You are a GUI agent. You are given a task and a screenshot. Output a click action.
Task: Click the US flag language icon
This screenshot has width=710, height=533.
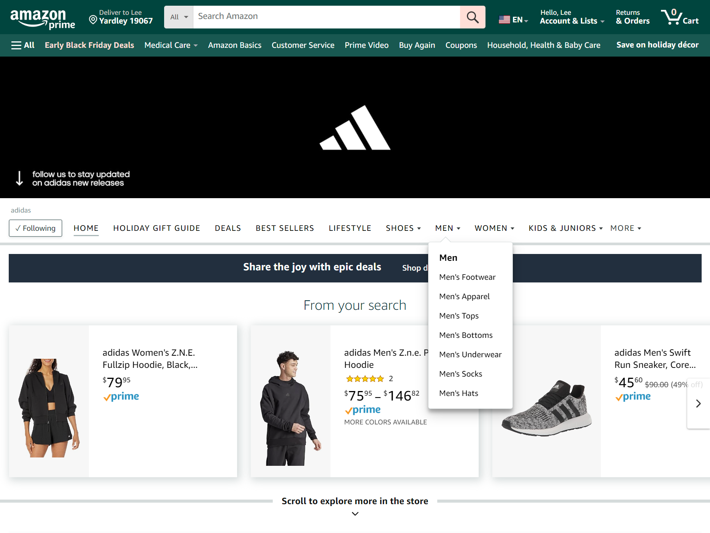point(504,19)
